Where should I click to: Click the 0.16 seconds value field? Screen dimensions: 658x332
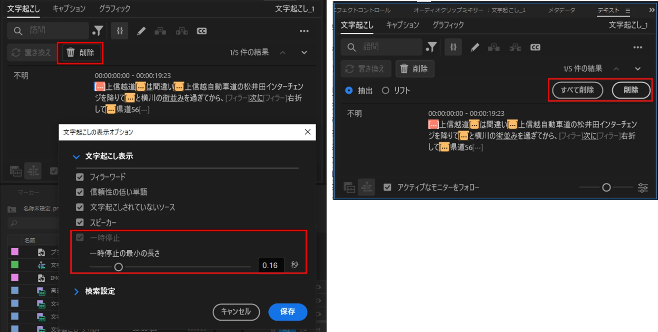coord(271,265)
